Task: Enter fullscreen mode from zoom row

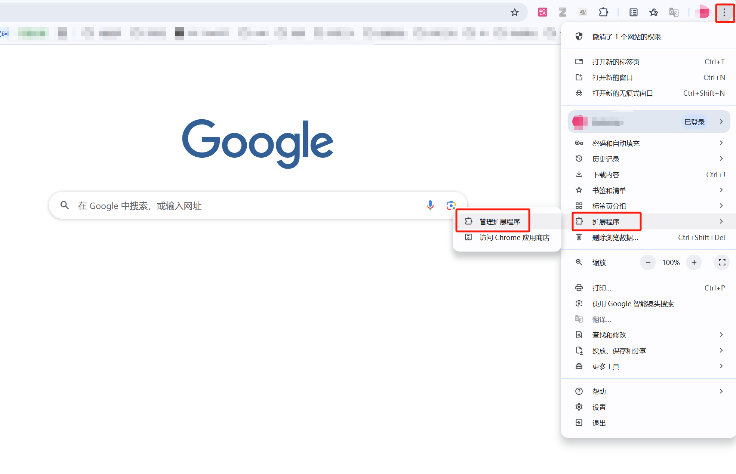Action: [x=722, y=262]
